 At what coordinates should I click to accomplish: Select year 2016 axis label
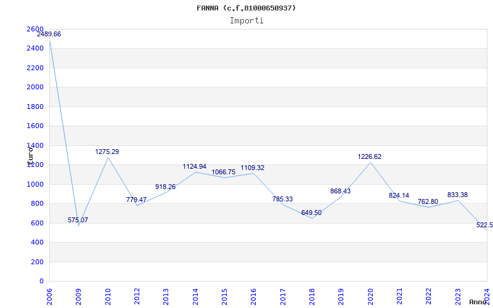(254, 295)
